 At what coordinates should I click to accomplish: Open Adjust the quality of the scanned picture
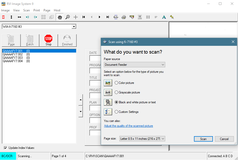(x=128, y=126)
